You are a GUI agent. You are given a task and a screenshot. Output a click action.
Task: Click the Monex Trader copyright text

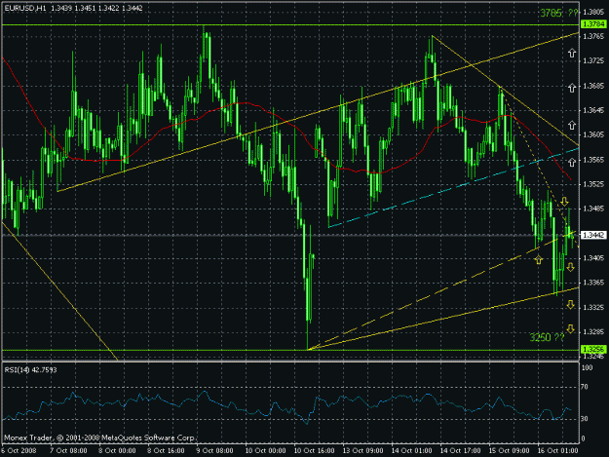tap(99, 438)
